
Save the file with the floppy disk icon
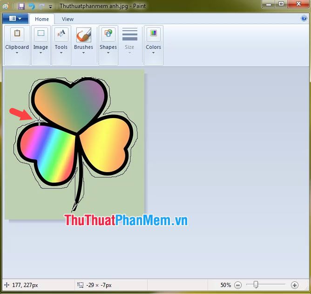[x=21, y=7]
